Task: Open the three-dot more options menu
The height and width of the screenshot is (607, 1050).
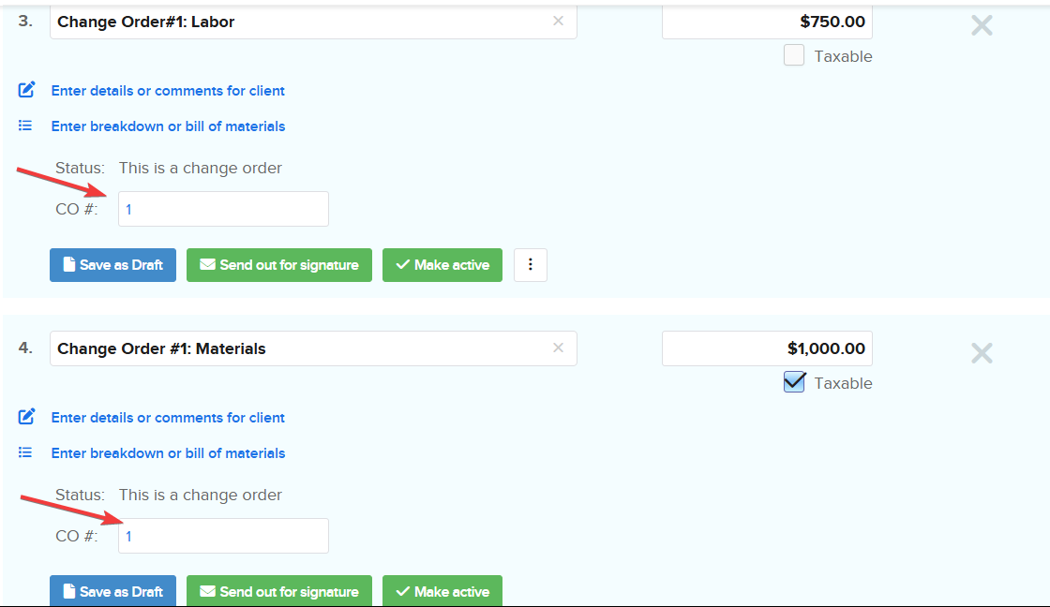Action: point(531,265)
